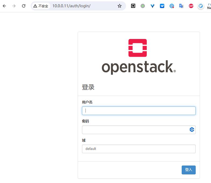Viewport: 211px width, 183px height.
Task: Open the blue spiral extension with red dot
Action: pyautogui.click(x=172, y=6)
